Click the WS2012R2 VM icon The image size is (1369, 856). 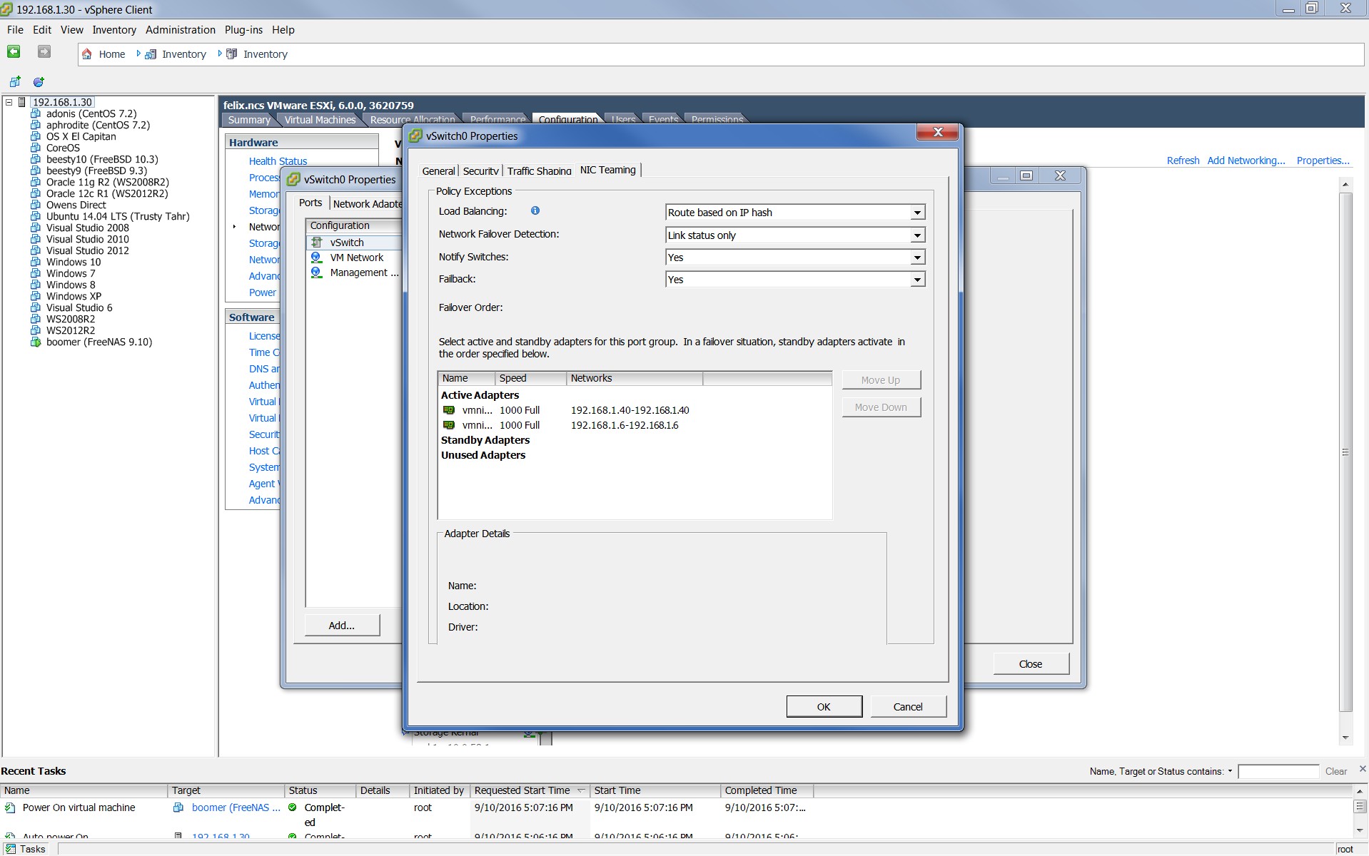(36, 330)
